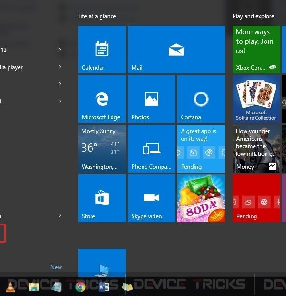The height and width of the screenshot is (296, 286).
Task: Select the 'dia player' list entry
Action: coord(31,67)
